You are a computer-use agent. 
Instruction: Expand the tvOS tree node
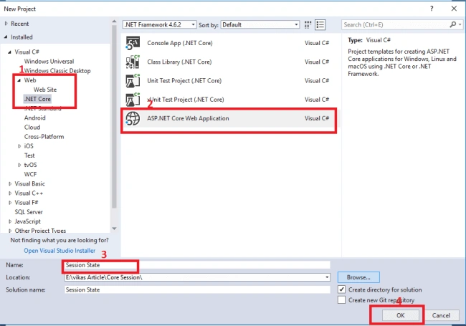[19, 165]
